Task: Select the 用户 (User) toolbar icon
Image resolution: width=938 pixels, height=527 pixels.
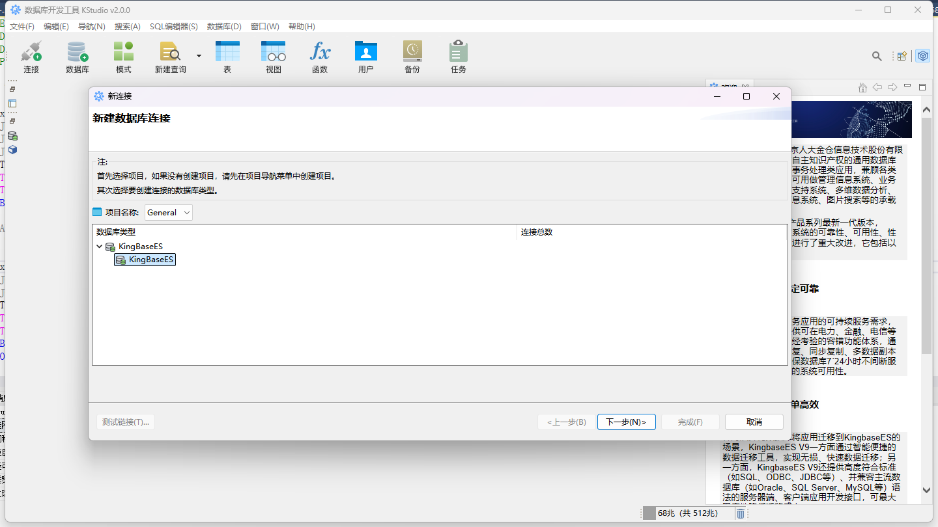Action: (x=365, y=52)
